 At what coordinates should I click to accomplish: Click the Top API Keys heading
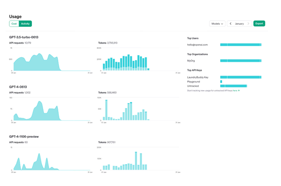(x=194, y=70)
